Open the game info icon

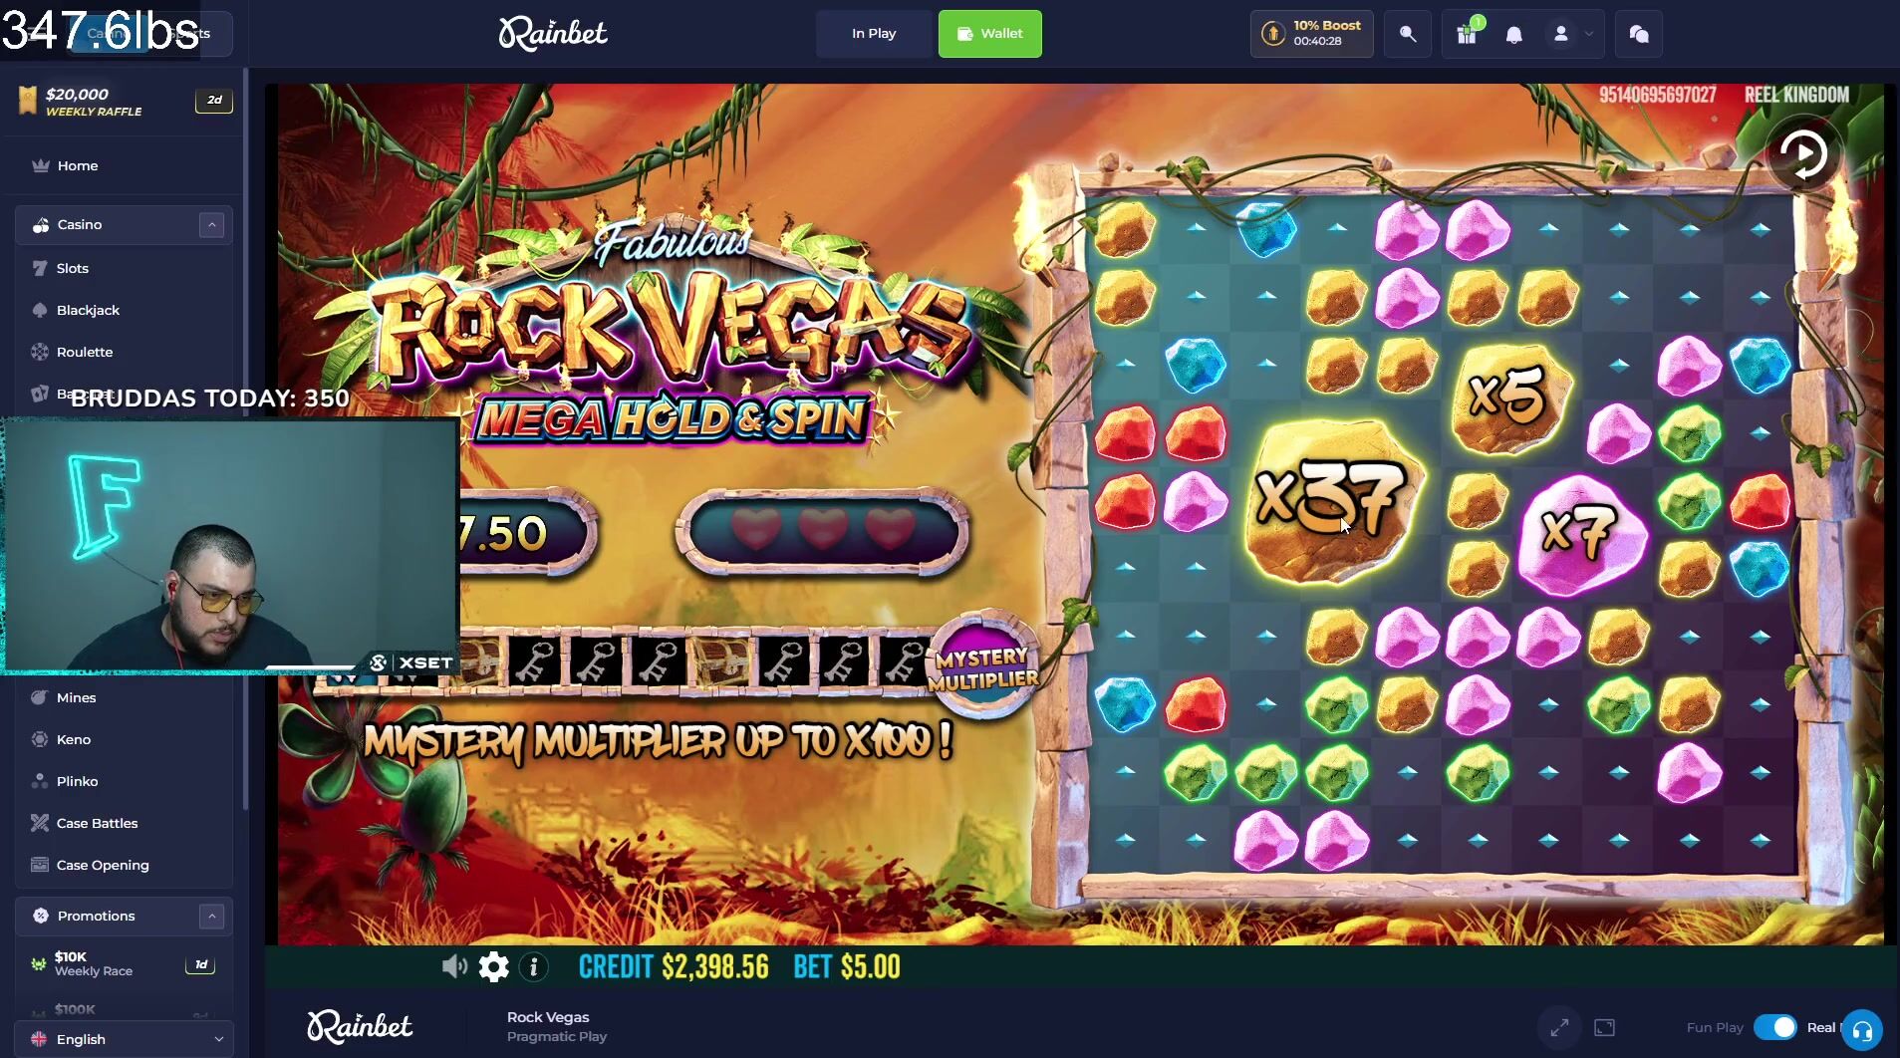(x=534, y=966)
